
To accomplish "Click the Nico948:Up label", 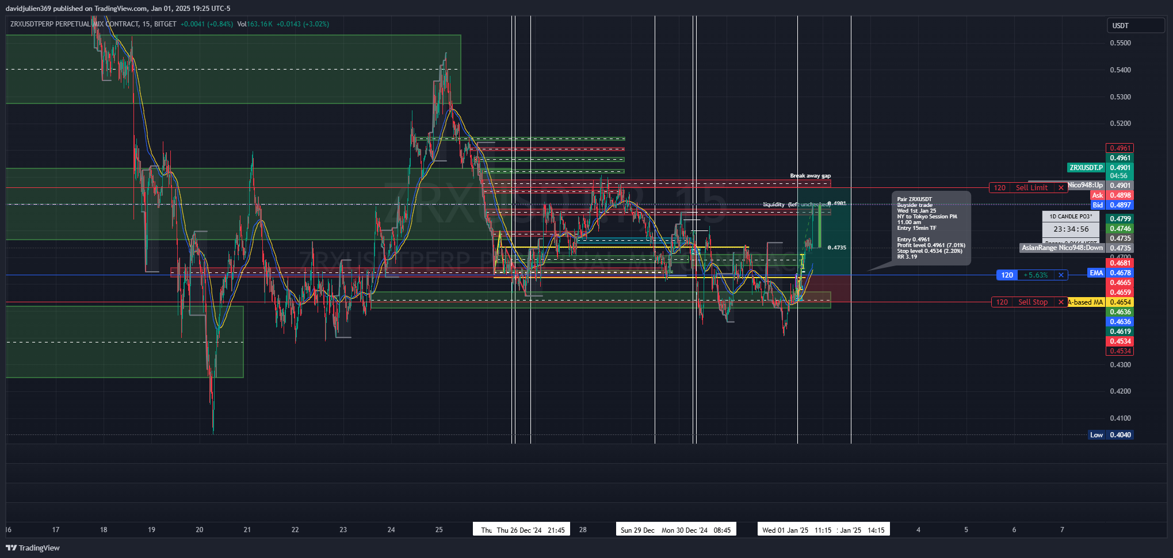I will tap(1086, 186).
